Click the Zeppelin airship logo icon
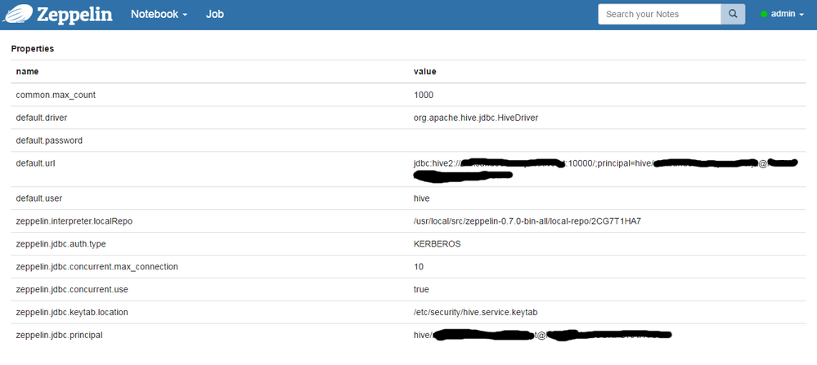Viewport: 817px width, 365px height. [x=17, y=14]
